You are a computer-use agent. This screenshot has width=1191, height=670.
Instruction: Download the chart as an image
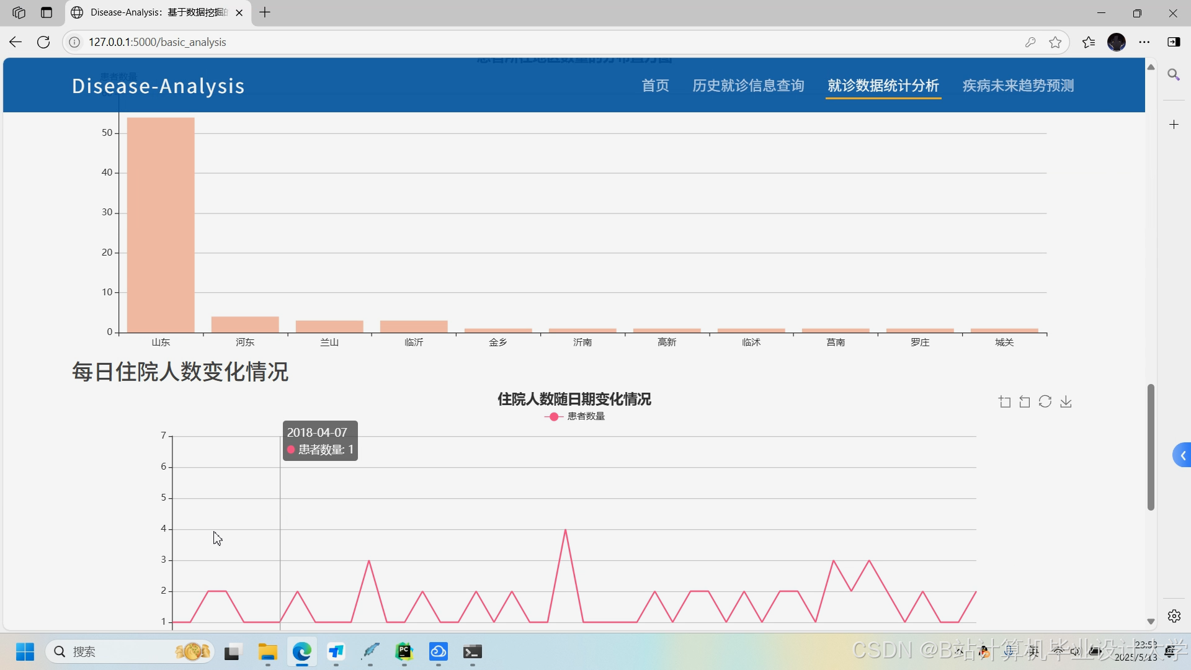(x=1066, y=401)
